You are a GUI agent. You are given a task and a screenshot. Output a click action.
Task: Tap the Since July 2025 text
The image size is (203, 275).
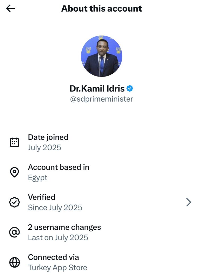(55, 208)
